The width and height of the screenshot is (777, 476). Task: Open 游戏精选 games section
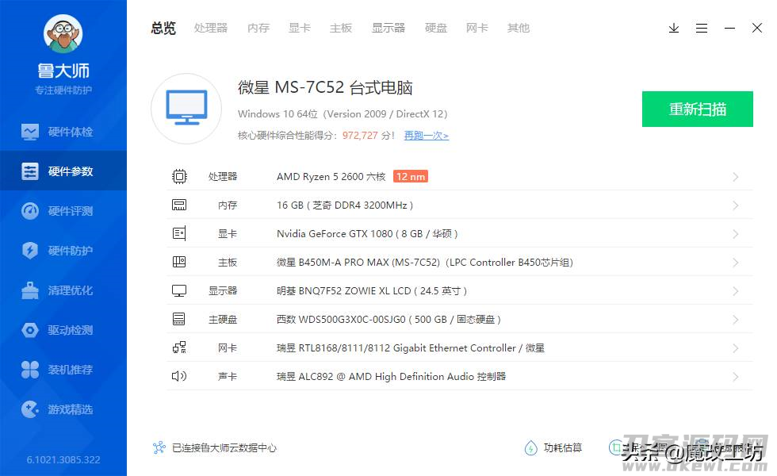[x=63, y=409]
